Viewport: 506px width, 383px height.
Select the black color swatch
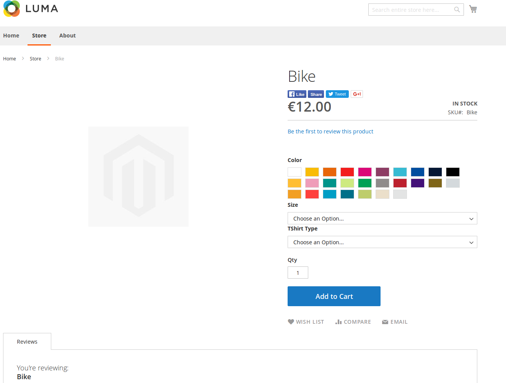[x=452, y=172]
